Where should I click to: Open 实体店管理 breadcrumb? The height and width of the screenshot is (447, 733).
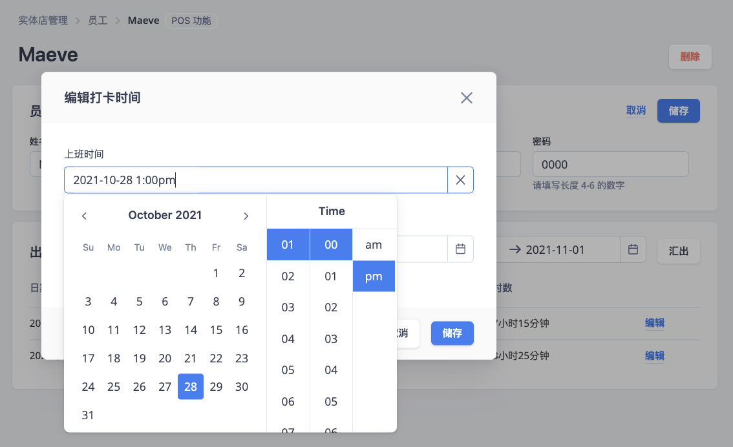coord(43,21)
